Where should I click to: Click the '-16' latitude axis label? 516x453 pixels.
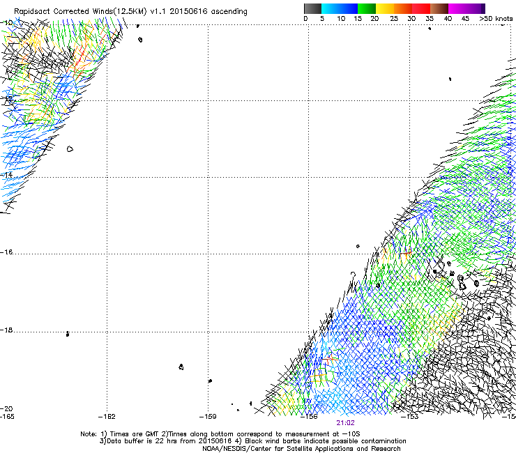tap(6, 252)
